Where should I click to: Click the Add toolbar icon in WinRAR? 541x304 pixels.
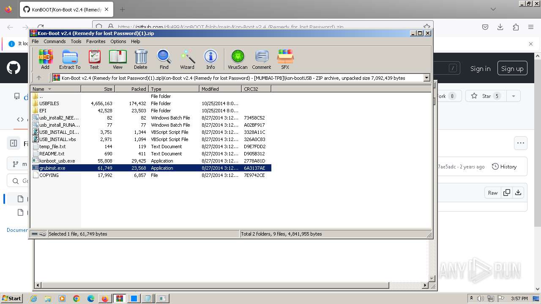click(x=45, y=59)
